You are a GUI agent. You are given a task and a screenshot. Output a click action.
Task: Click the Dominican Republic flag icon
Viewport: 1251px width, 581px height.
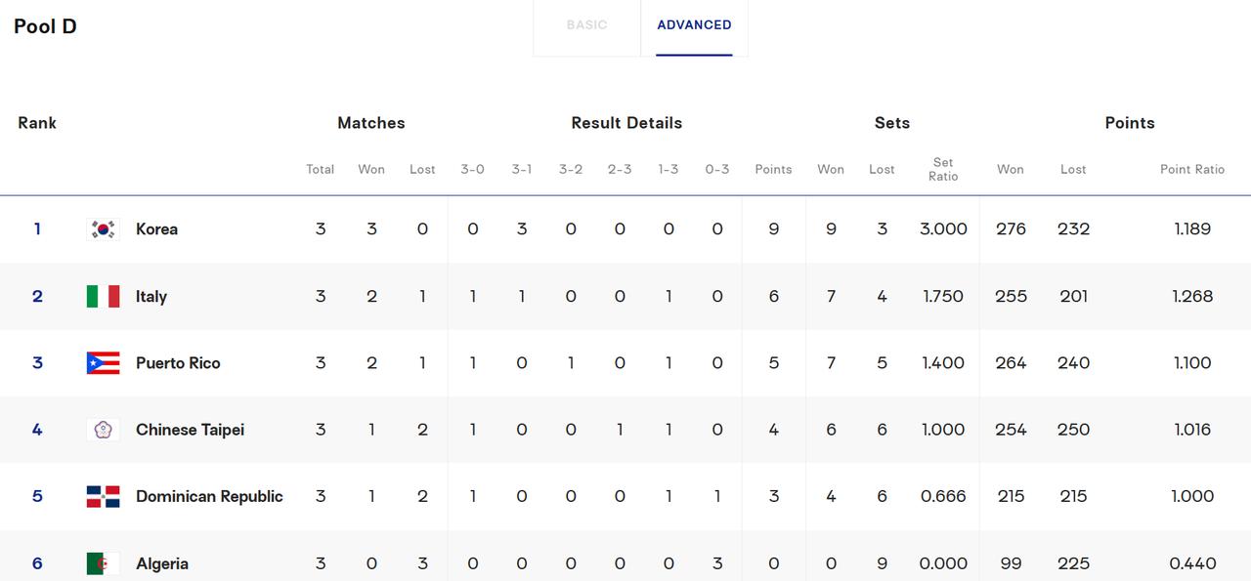tap(103, 496)
